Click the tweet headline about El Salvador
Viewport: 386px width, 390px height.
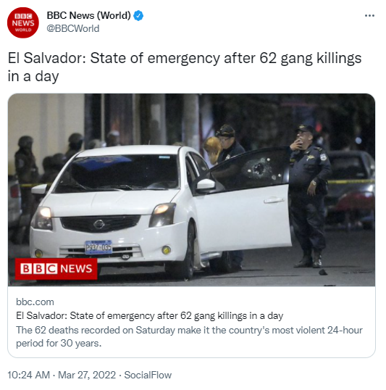point(185,67)
